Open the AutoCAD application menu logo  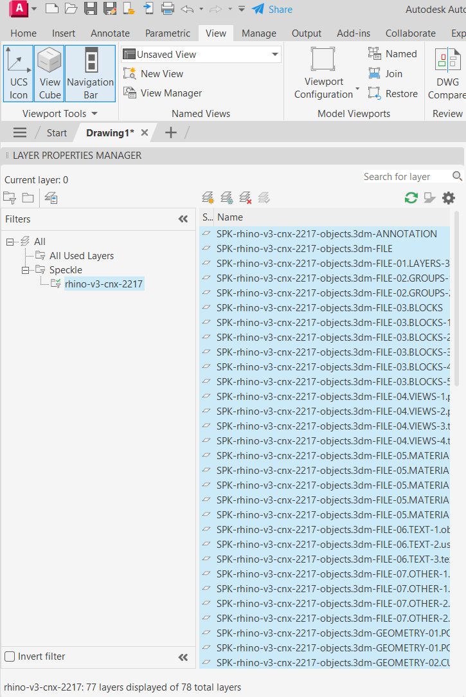19,9
